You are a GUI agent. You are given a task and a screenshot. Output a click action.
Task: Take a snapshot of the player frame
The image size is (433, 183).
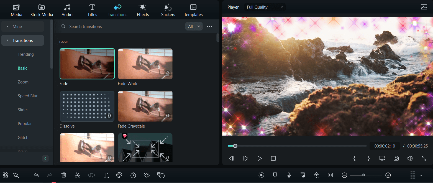(x=396, y=158)
